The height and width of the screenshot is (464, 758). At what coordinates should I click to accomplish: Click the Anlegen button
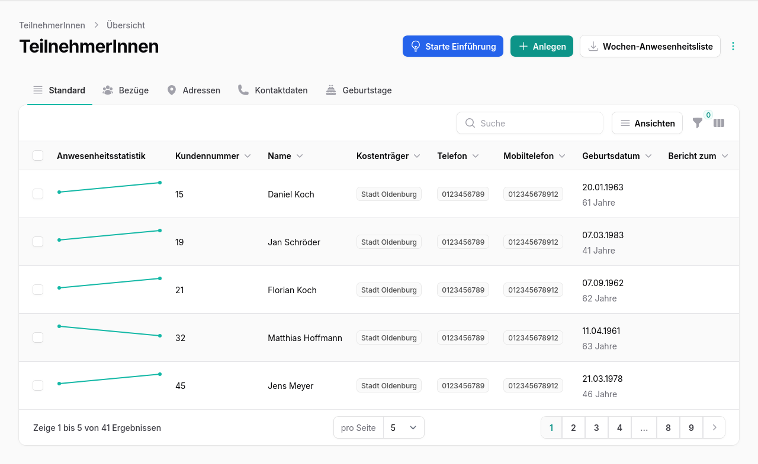(x=542, y=46)
